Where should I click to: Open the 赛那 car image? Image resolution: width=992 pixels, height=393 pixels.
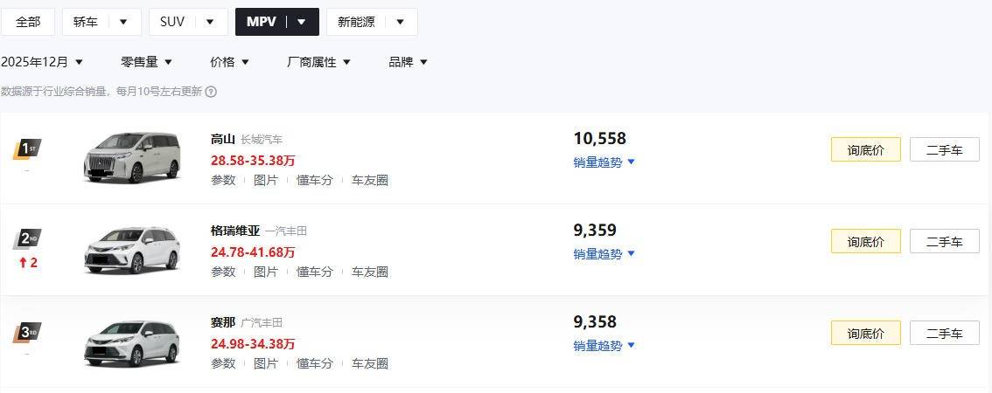tap(131, 342)
